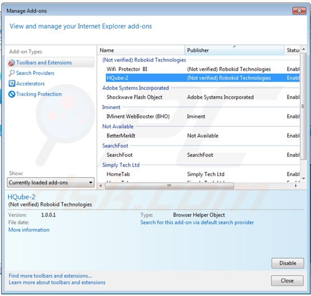
Task: Select the BetterMarkIt add-on row
Action: point(203,136)
